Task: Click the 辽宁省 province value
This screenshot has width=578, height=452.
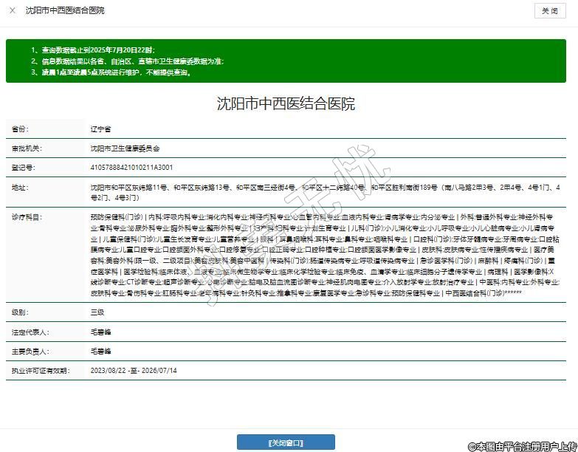Action: coord(100,129)
